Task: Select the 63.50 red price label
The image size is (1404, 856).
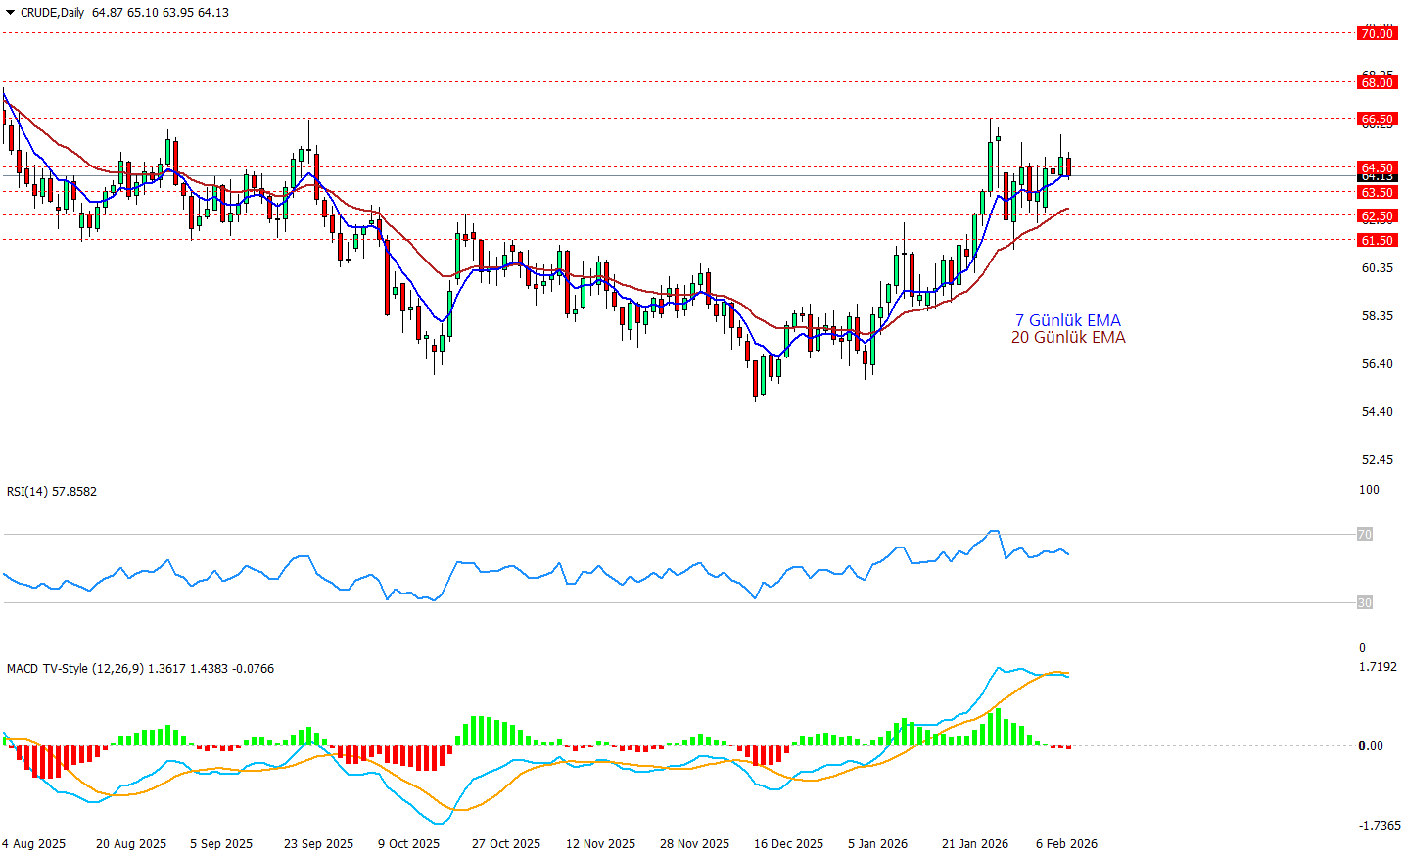Action: click(1377, 193)
